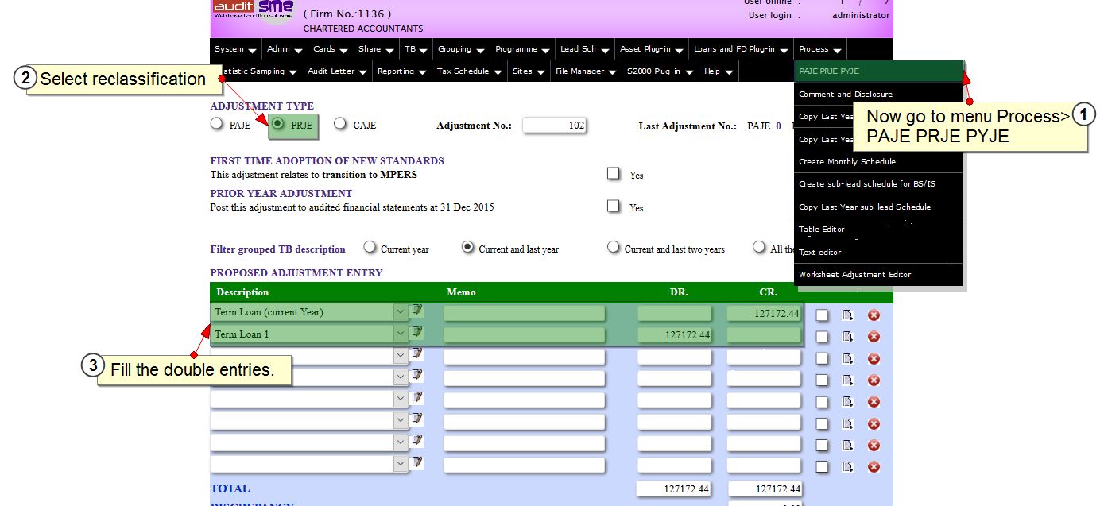Click the red delete icon on the Term Loan (current Year) row
1104x506 pixels.
[874, 315]
